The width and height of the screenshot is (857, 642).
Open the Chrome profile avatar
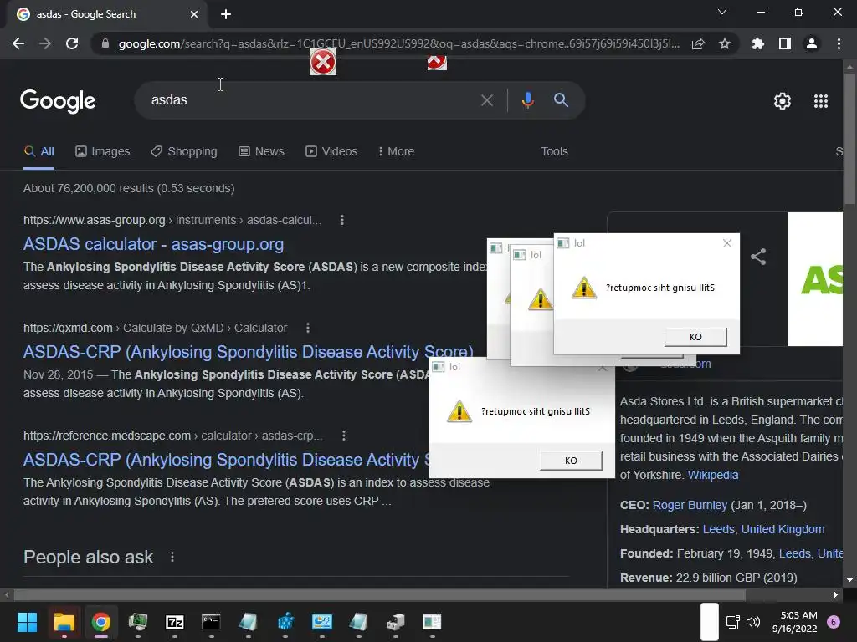(812, 43)
